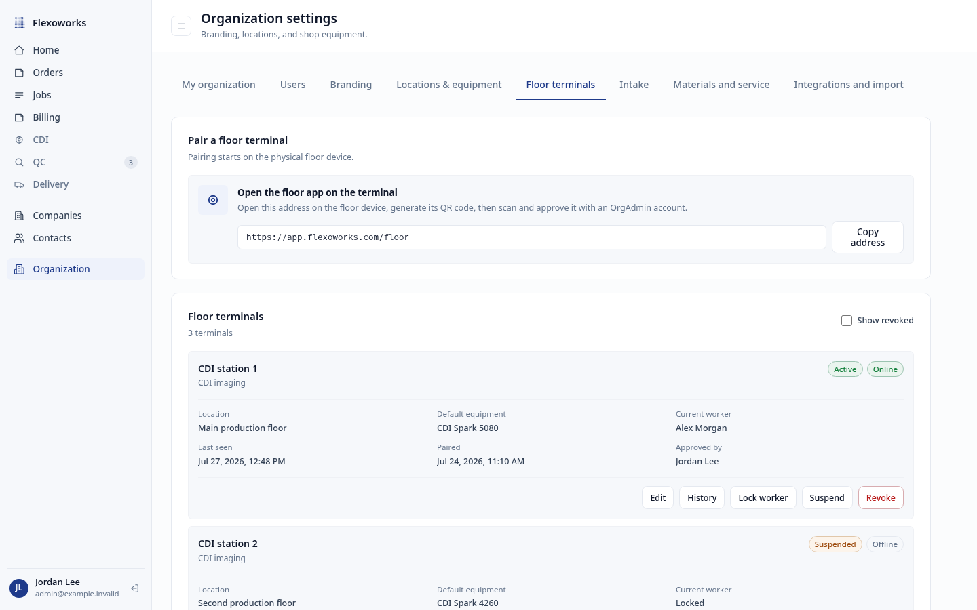
Task: Open the QC section link
Action: [x=76, y=162]
